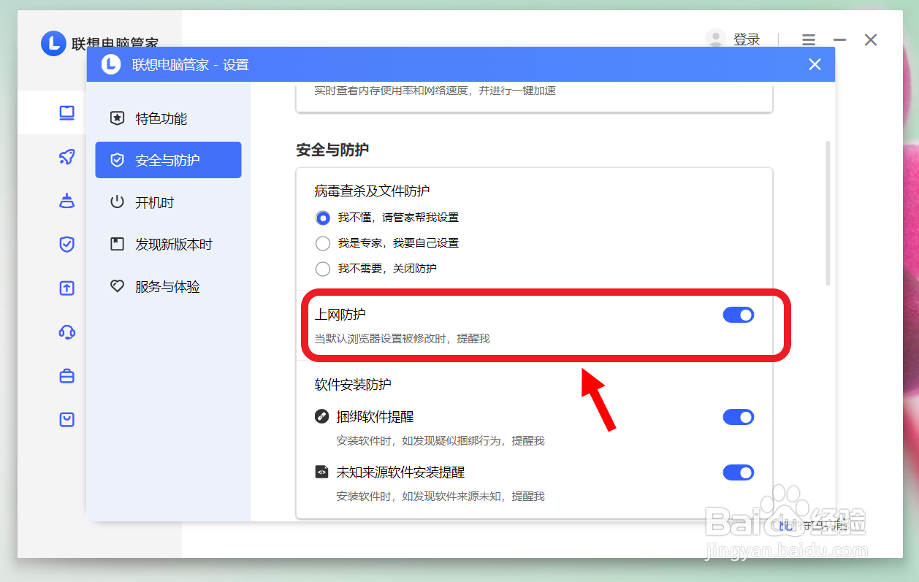Click the text 当默认浏览器设置被修改时，提醒我

coord(403,339)
